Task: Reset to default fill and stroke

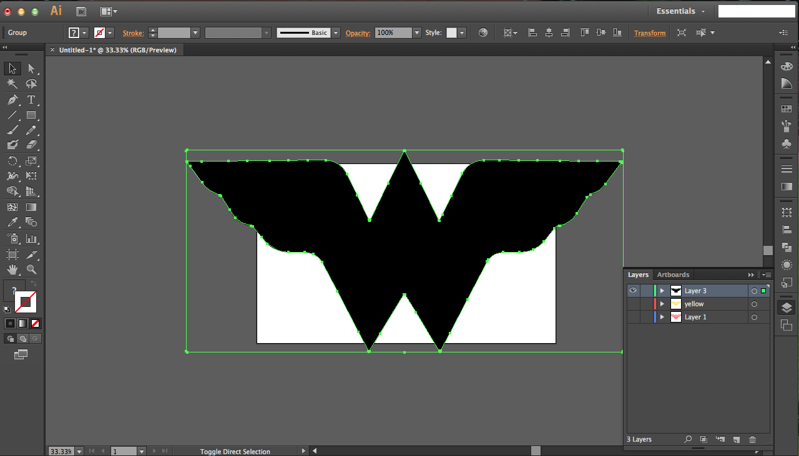Action: click(7, 309)
